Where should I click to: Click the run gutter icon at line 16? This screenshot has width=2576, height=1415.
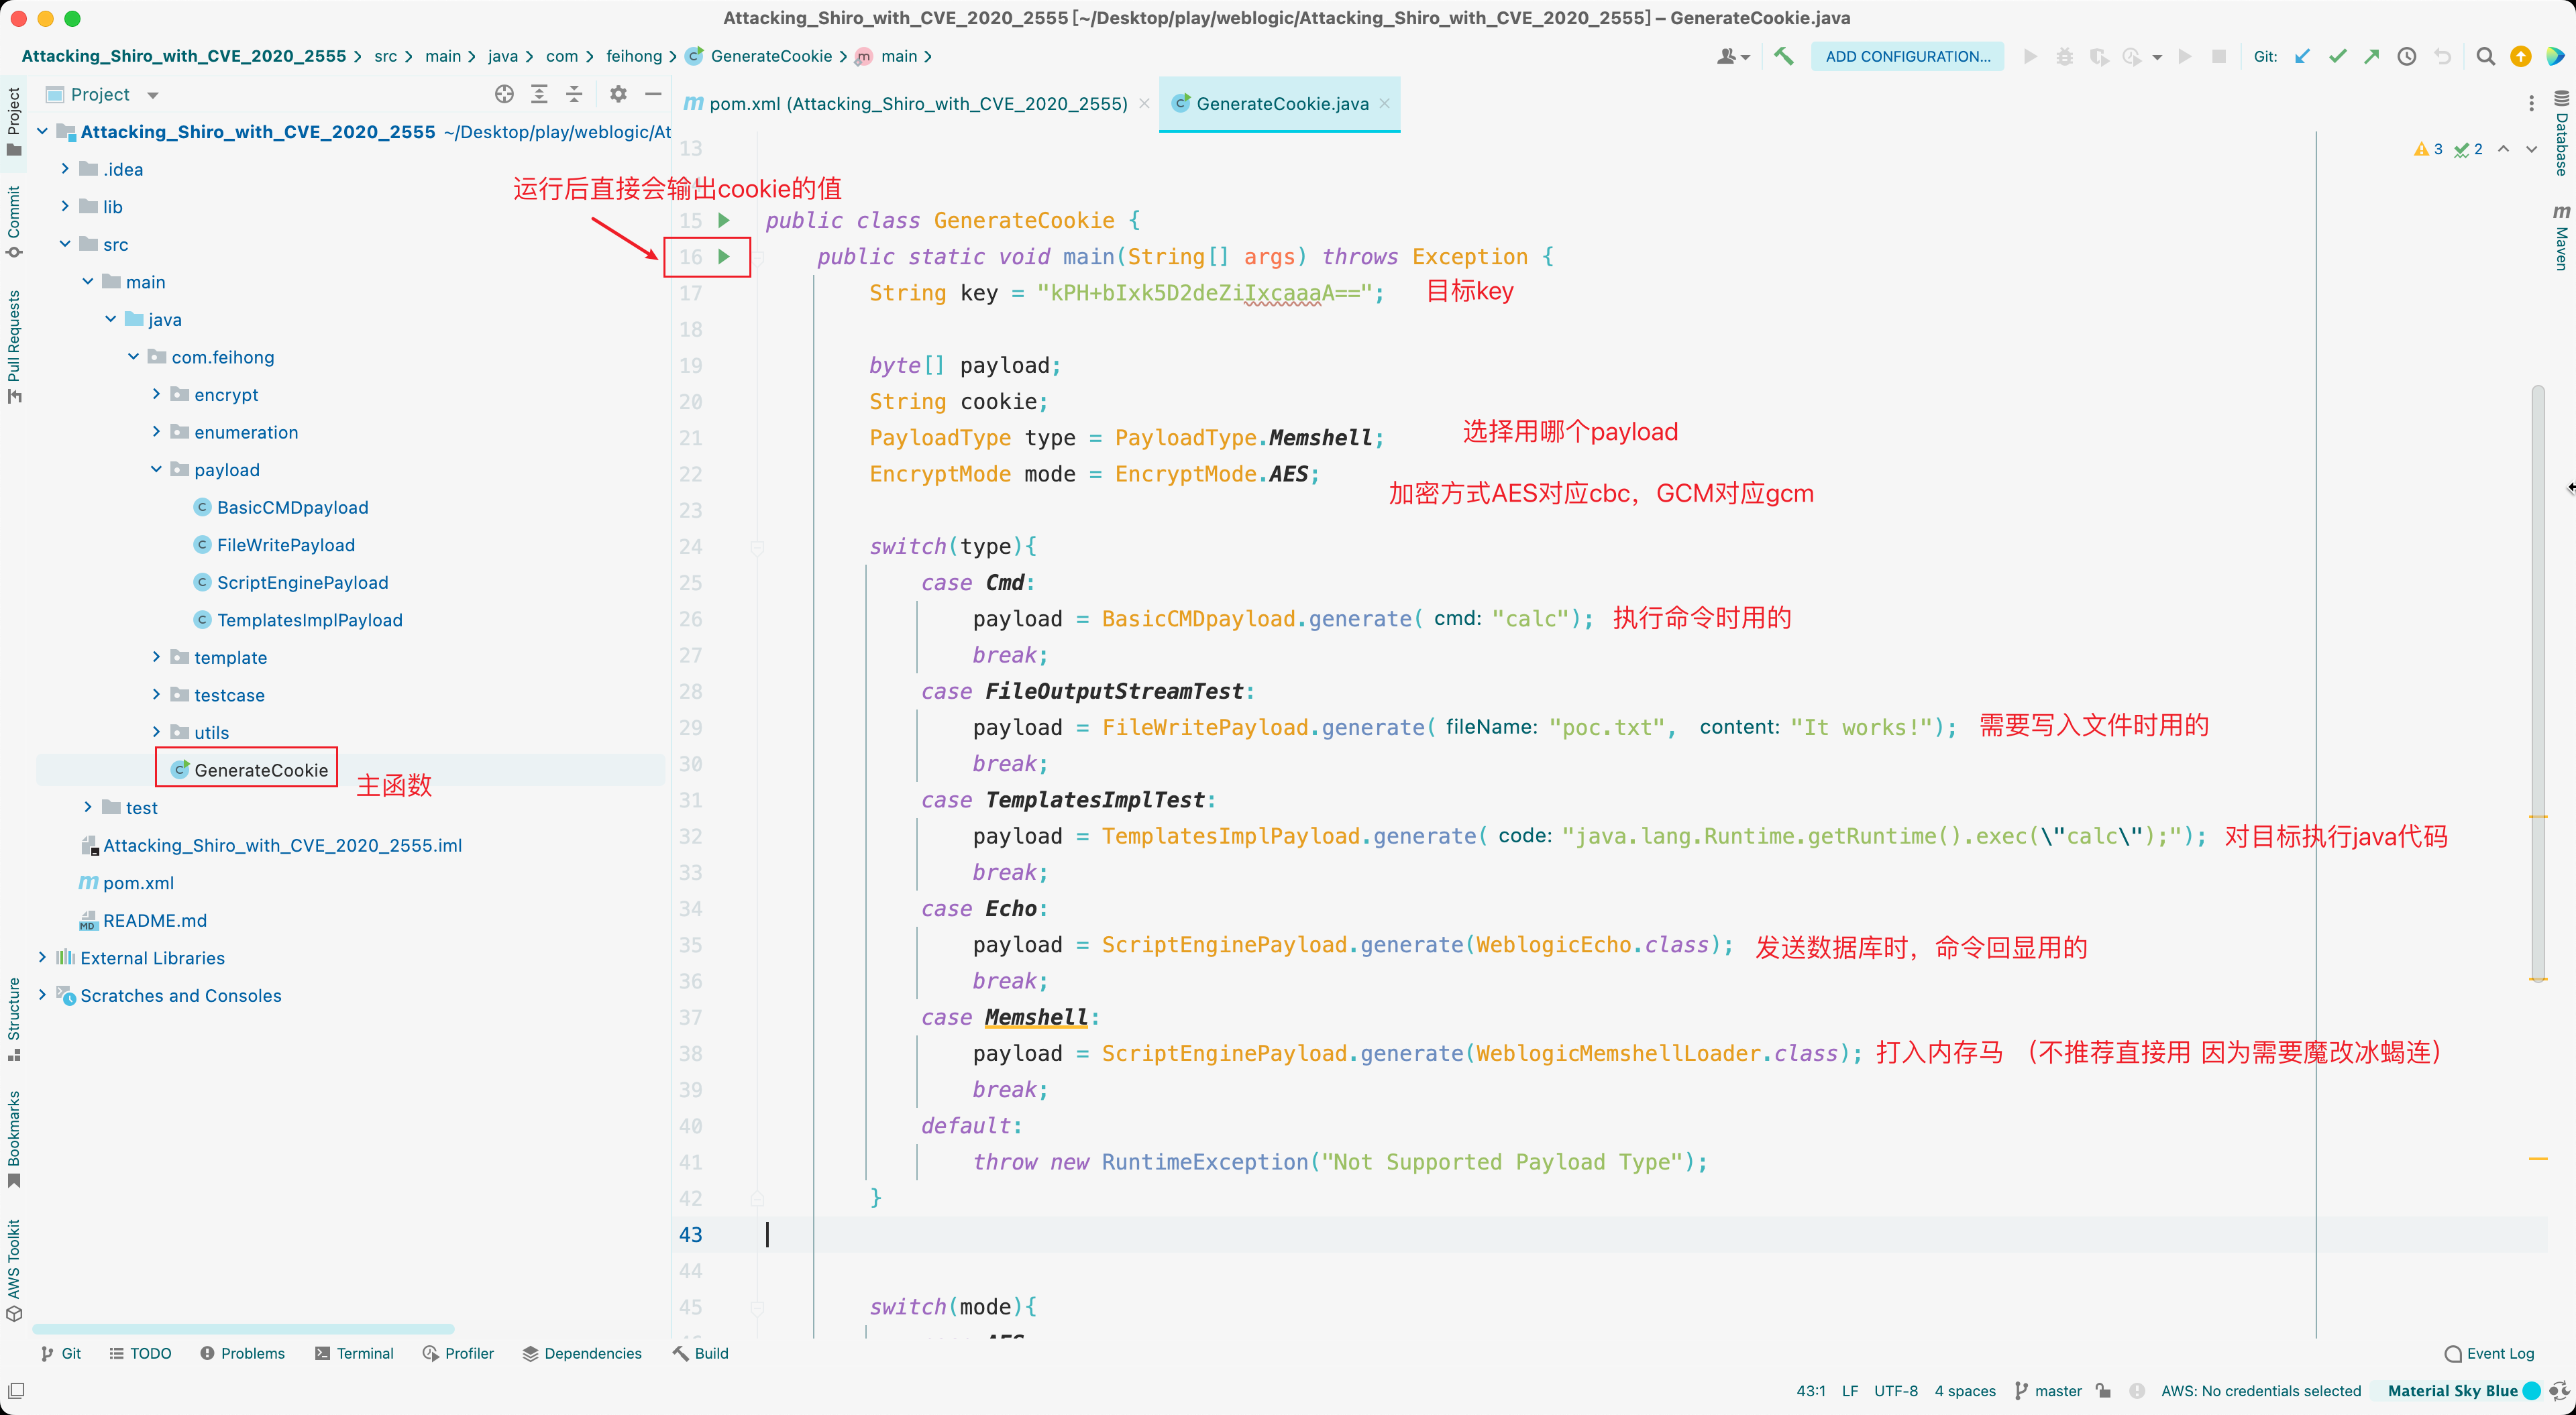point(724,257)
